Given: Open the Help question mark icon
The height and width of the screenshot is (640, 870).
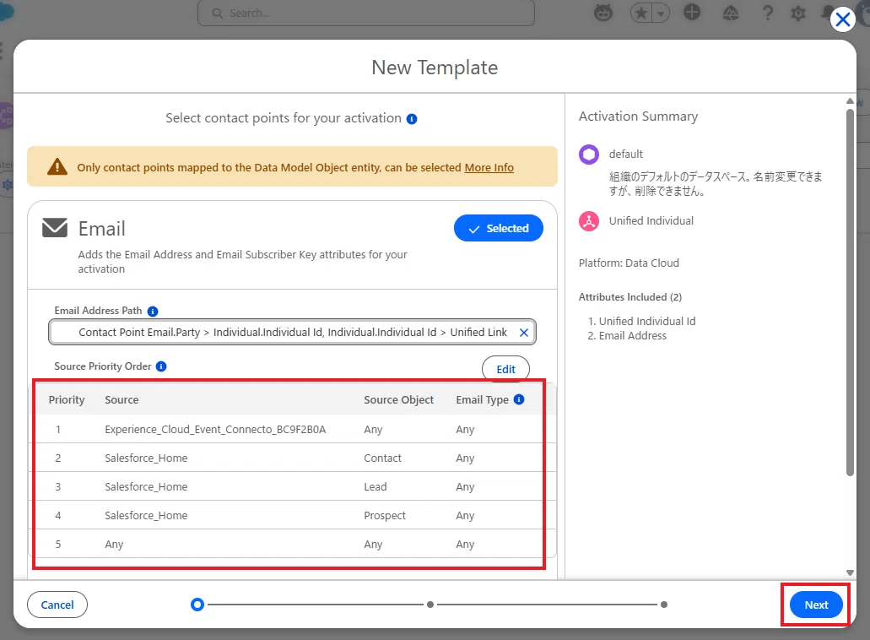Looking at the screenshot, I should (767, 12).
